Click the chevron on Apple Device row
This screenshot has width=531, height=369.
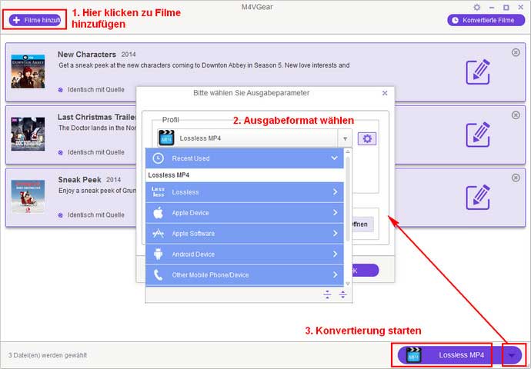(x=335, y=212)
